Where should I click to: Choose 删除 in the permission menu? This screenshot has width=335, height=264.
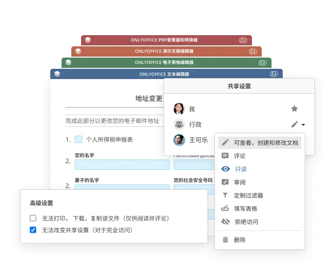(260, 240)
